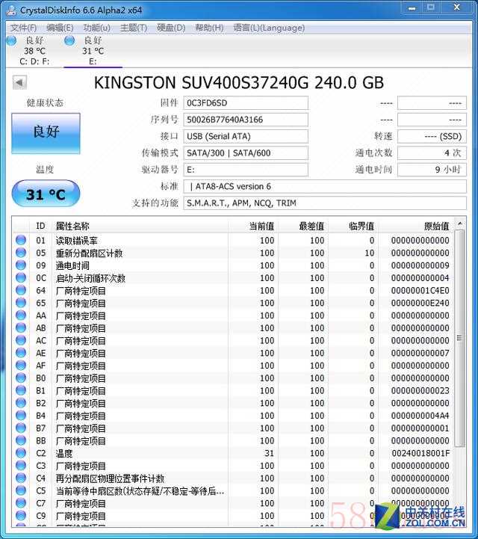Viewport: 478px width, 539px height.
Task: Click status orb for attribute 64
Action: pos(21,290)
